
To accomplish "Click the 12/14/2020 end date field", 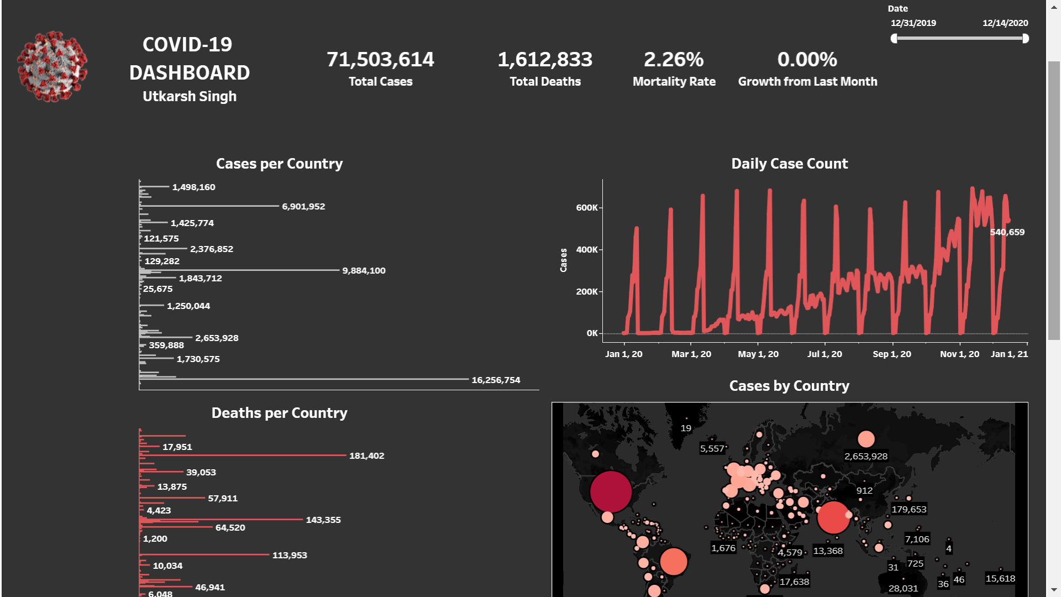I will 1005,23.
